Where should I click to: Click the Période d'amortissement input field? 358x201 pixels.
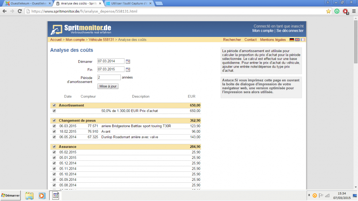(x=109, y=77)
